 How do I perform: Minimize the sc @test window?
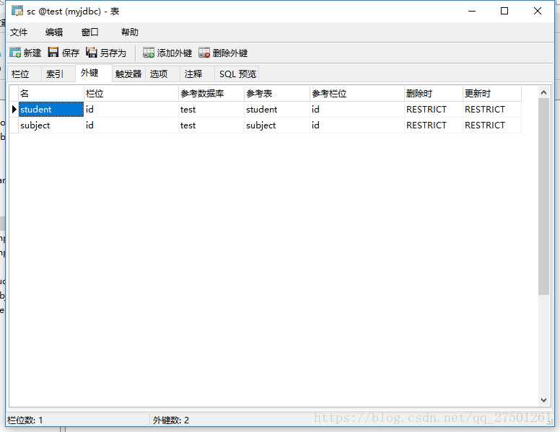(472, 11)
